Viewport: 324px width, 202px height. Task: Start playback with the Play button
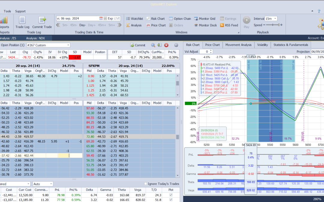[x=247, y=22]
